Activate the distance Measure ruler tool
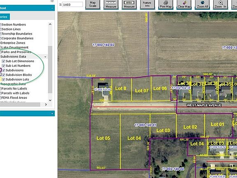The width and height of the screenshot is (237, 178). tap(111, 5)
